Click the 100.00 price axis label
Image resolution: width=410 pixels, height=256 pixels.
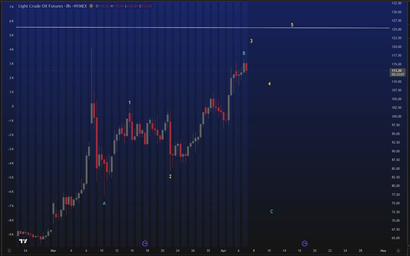pyautogui.click(x=397, y=117)
